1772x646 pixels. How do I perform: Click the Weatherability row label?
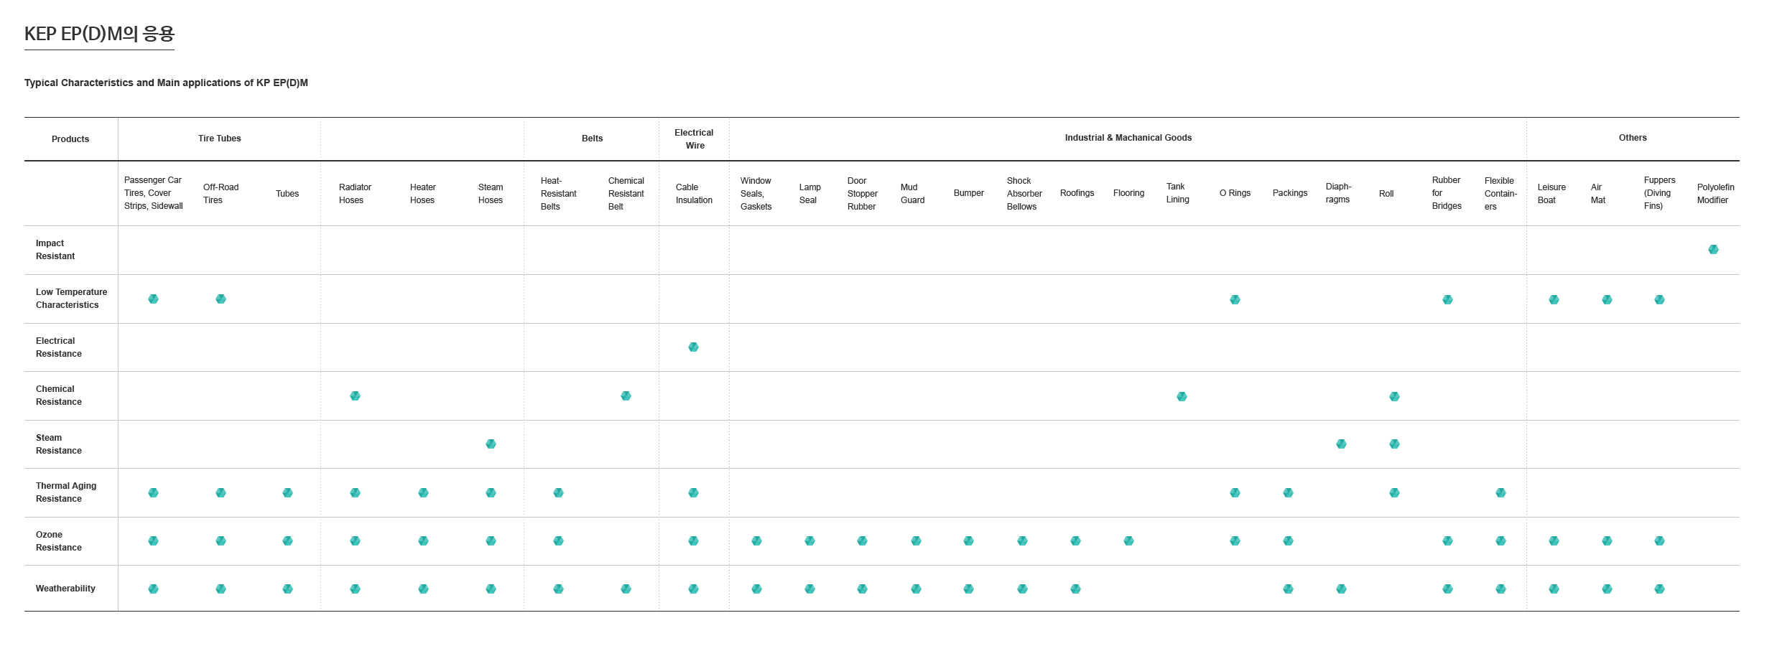pos(65,589)
